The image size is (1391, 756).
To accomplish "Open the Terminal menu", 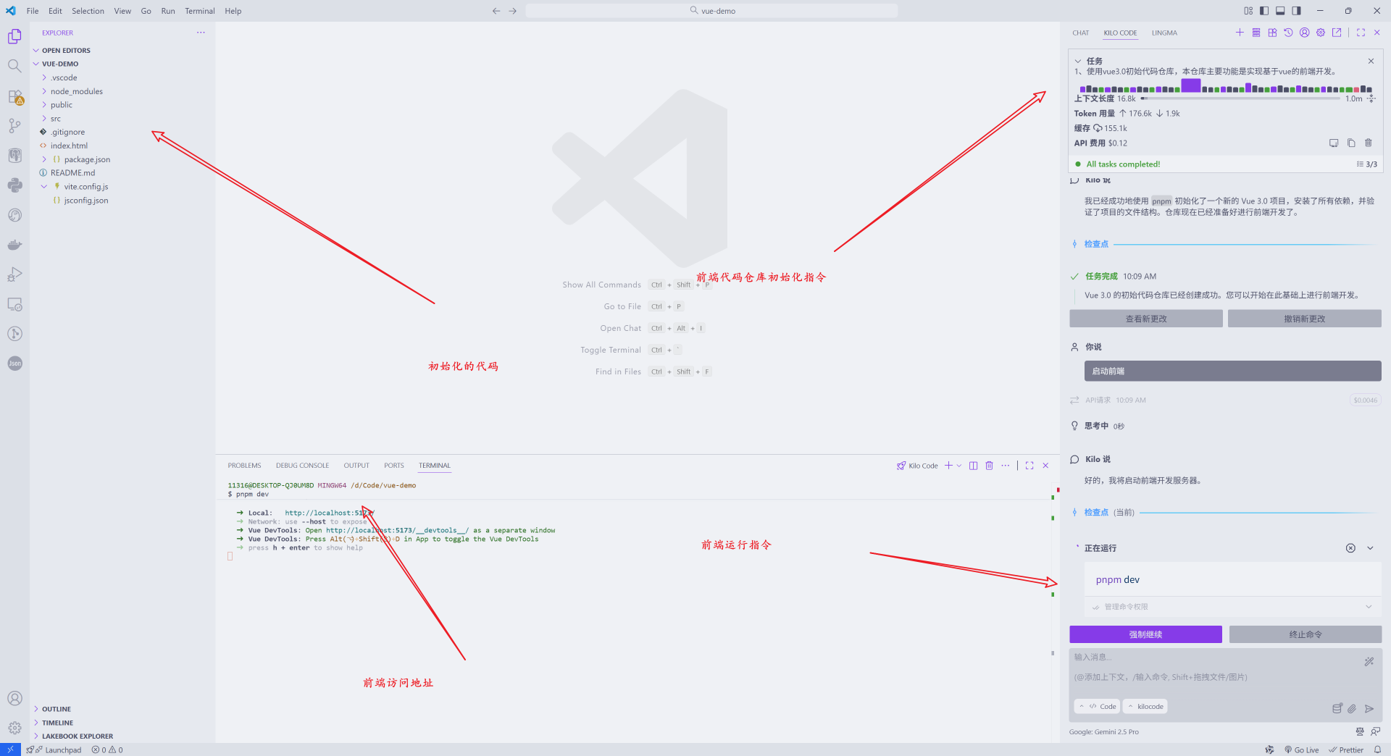I will click(x=199, y=11).
